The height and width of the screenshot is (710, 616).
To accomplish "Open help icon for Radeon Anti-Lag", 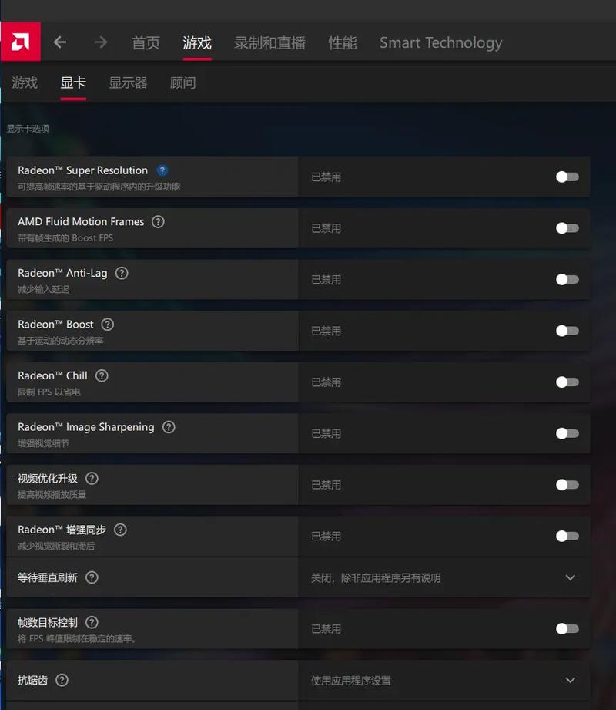I will [122, 273].
